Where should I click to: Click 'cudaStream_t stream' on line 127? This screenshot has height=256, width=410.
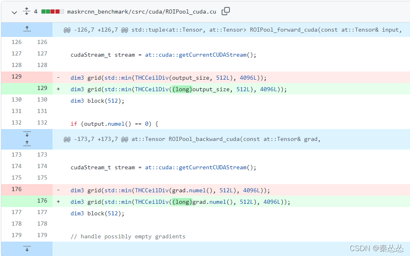pos(103,55)
